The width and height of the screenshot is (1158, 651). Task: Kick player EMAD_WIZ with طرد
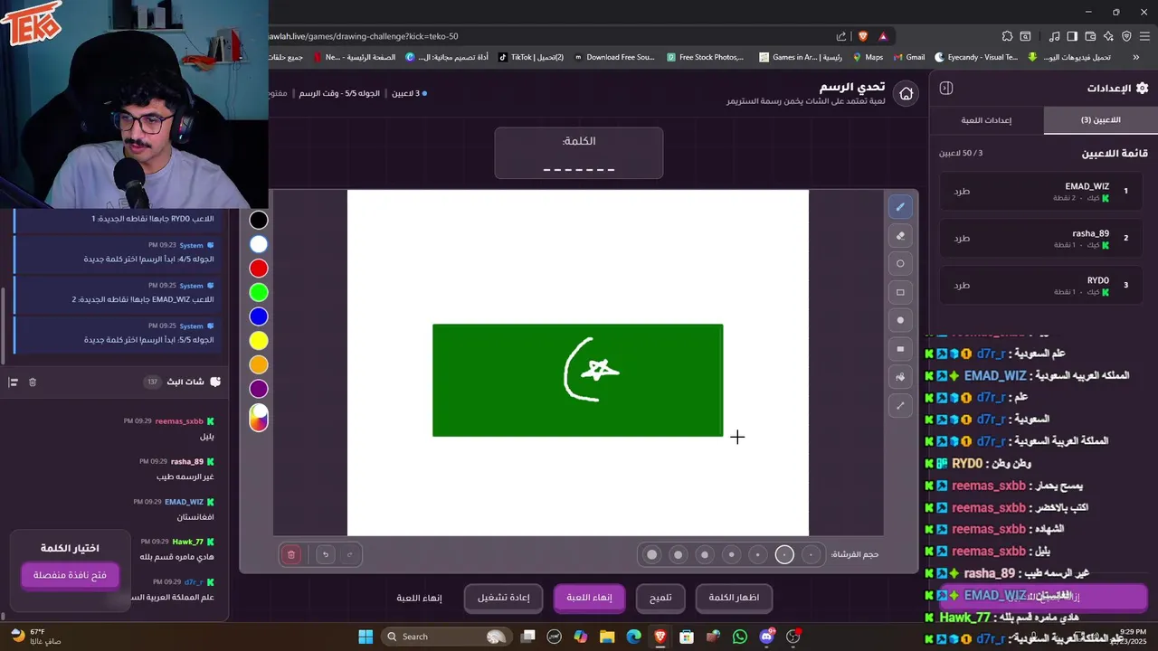[x=961, y=191]
